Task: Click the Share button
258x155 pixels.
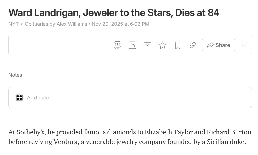Action: point(218,45)
